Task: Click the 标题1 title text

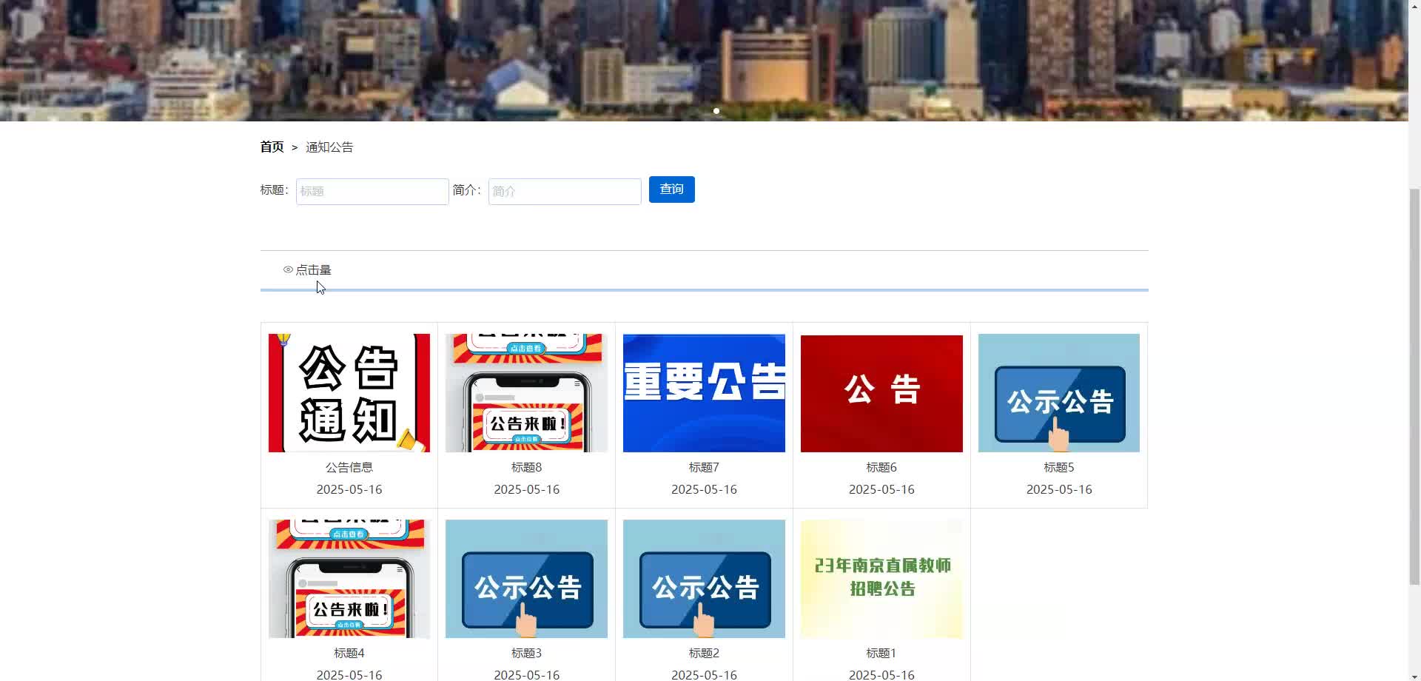Action: (x=881, y=654)
